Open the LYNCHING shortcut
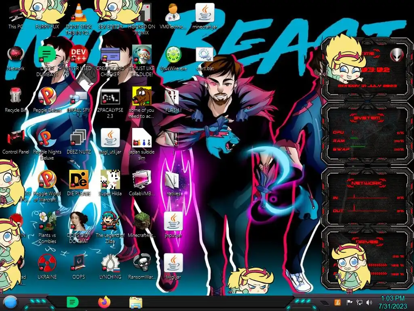This screenshot has height=311, width=414. (110, 264)
